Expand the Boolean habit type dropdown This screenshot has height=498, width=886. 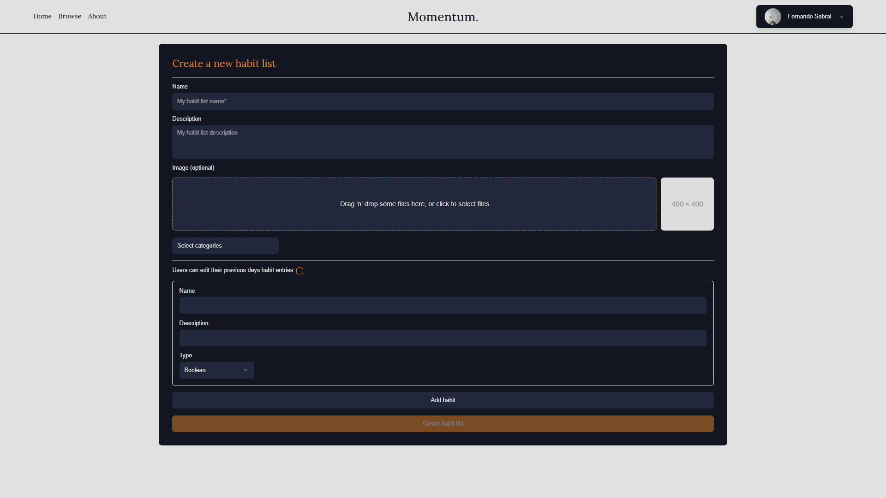point(216,370)
